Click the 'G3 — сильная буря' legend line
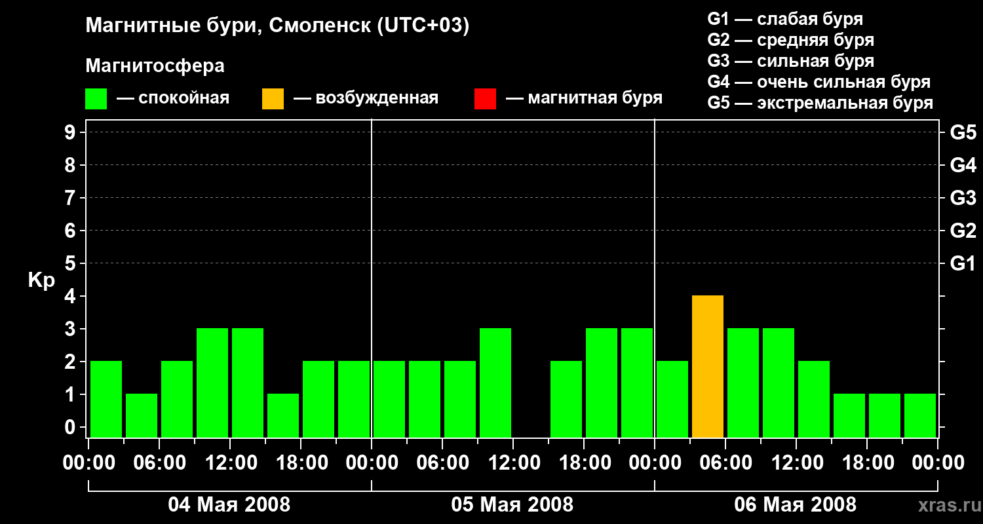983x524 pixels. tap(790, 61)
